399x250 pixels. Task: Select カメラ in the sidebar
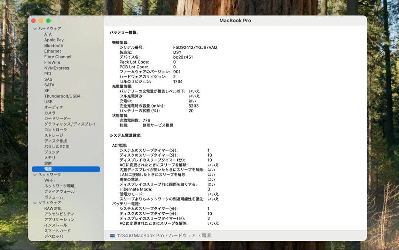coord(50,113)
